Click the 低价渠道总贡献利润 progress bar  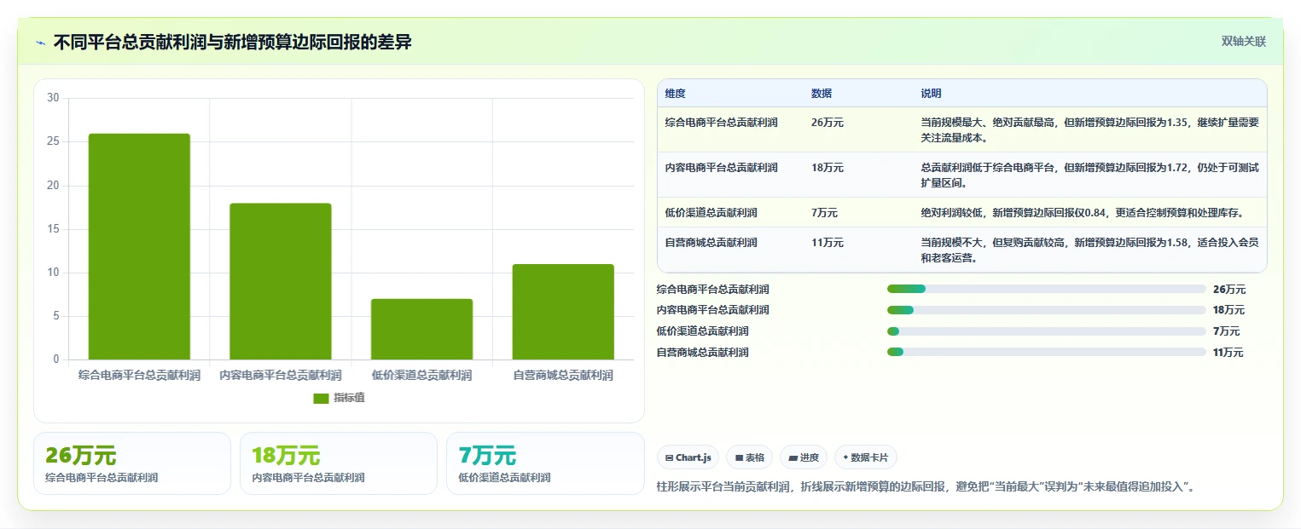tap(1046, 331)
